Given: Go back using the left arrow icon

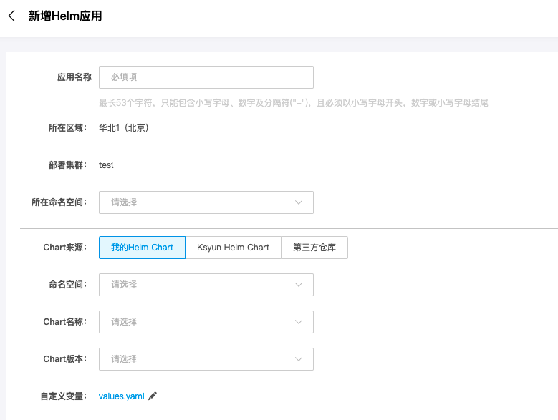Looking at the screenshot, I should pos(11,16).
